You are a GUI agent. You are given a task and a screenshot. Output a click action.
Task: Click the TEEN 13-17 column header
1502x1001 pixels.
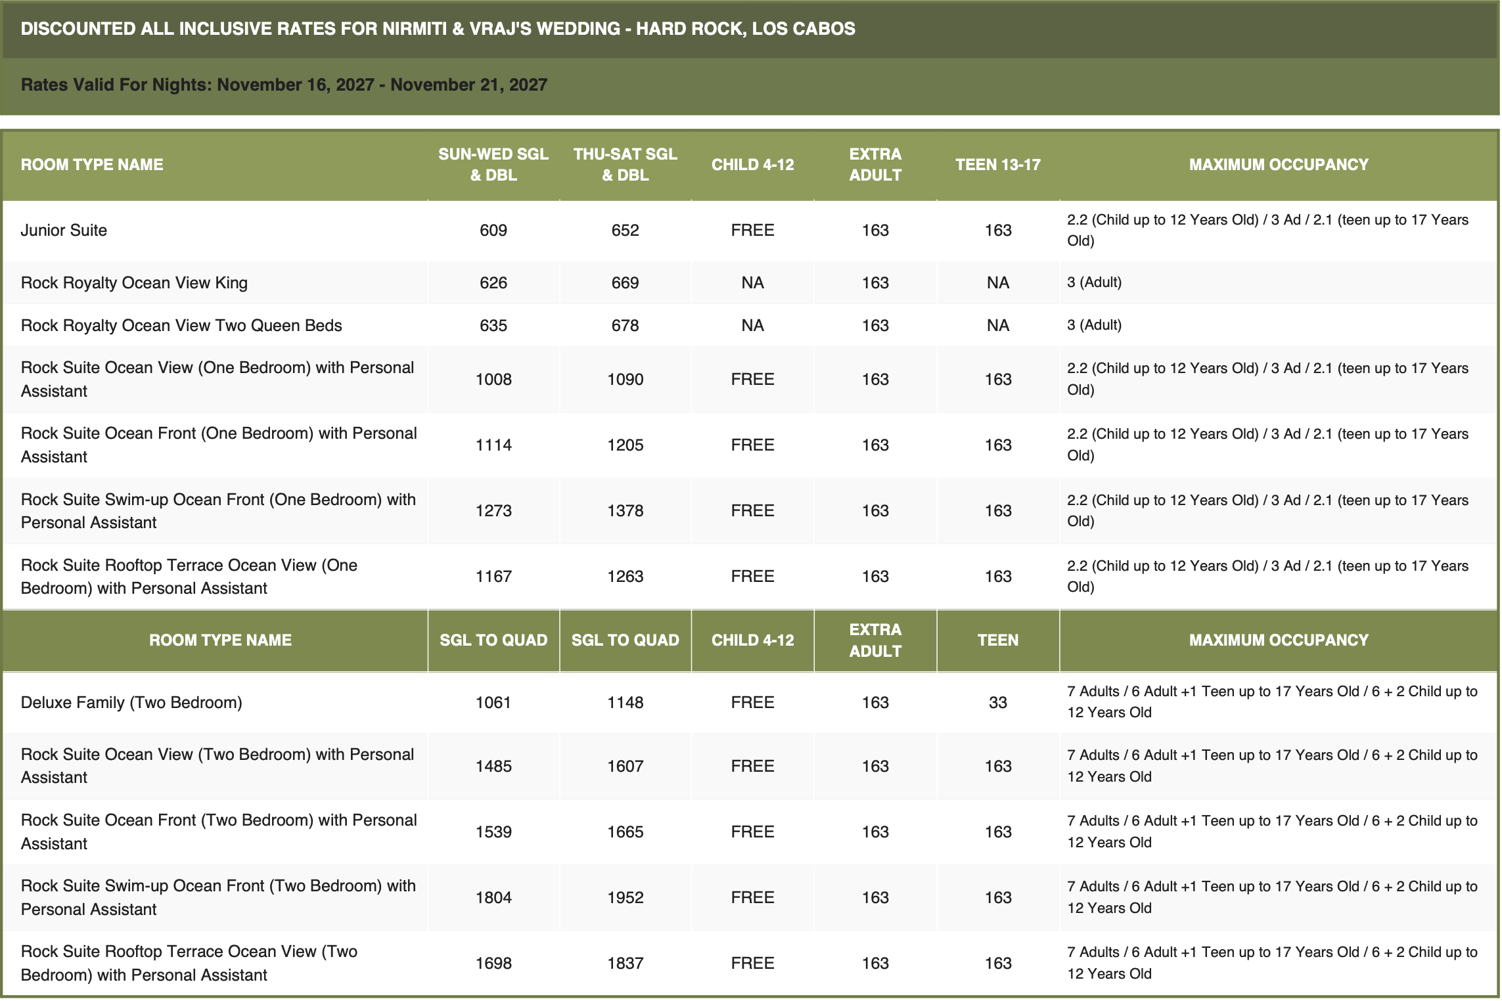coord(997,164)
